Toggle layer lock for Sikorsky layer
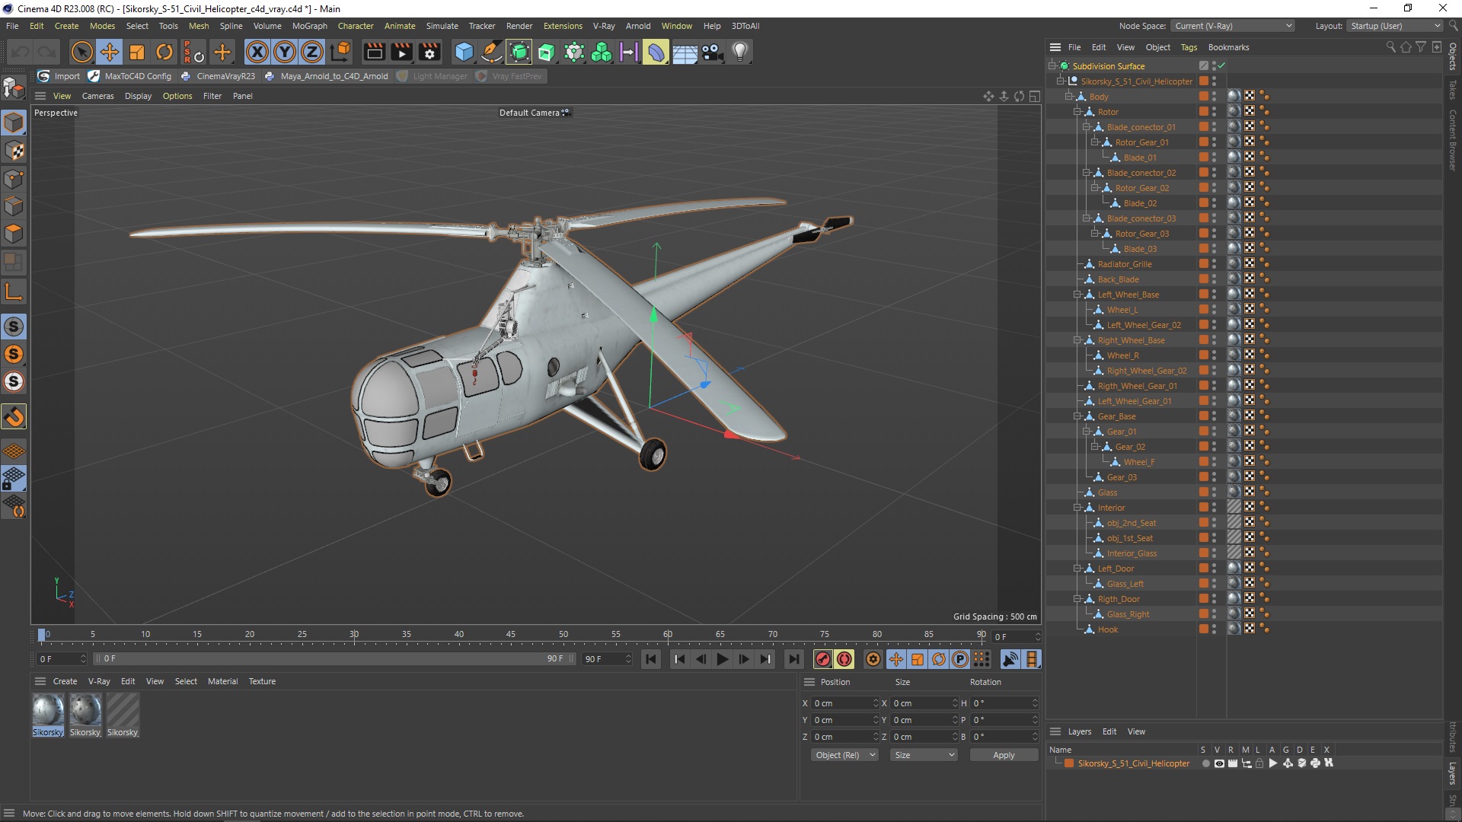1462x822 pixels. (1259, 763)
